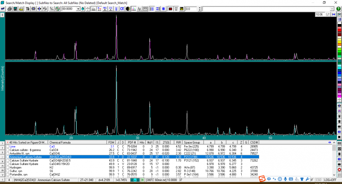Click the Space Group column header
342x184 pixels.
coord(192,142)
